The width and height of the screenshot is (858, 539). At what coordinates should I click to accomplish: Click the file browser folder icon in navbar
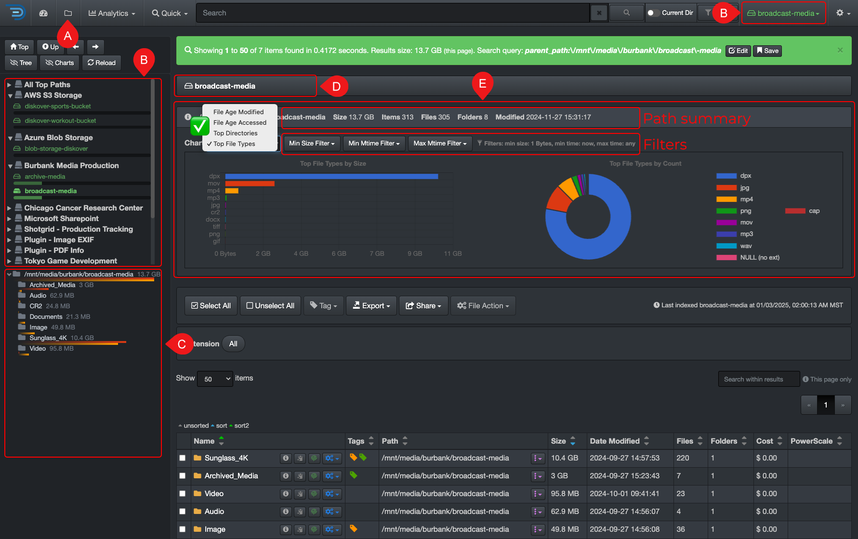68,13
